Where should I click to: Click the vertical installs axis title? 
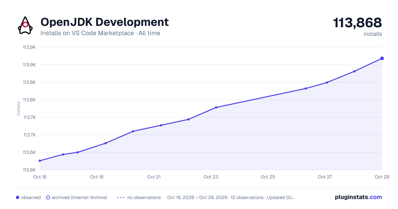pos(19,108)
